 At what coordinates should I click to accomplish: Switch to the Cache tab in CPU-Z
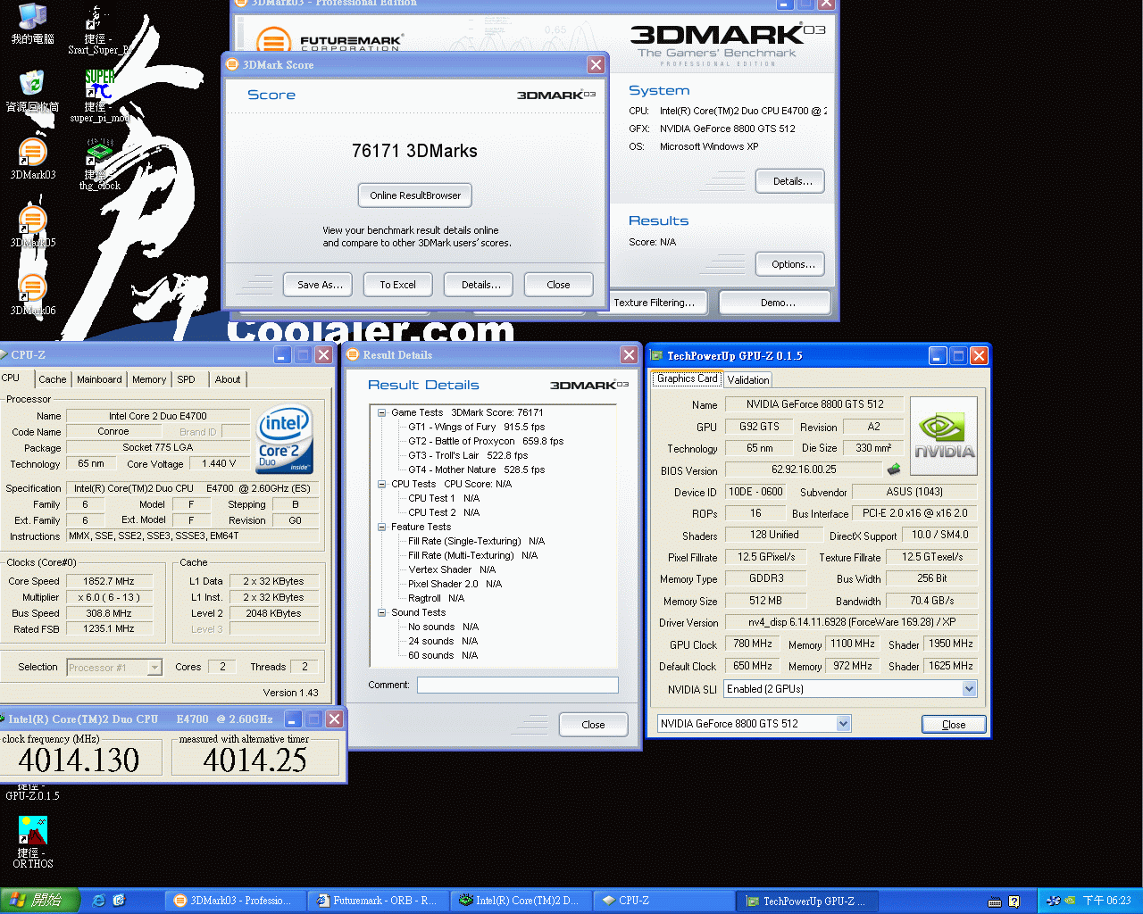click(53, 379)
